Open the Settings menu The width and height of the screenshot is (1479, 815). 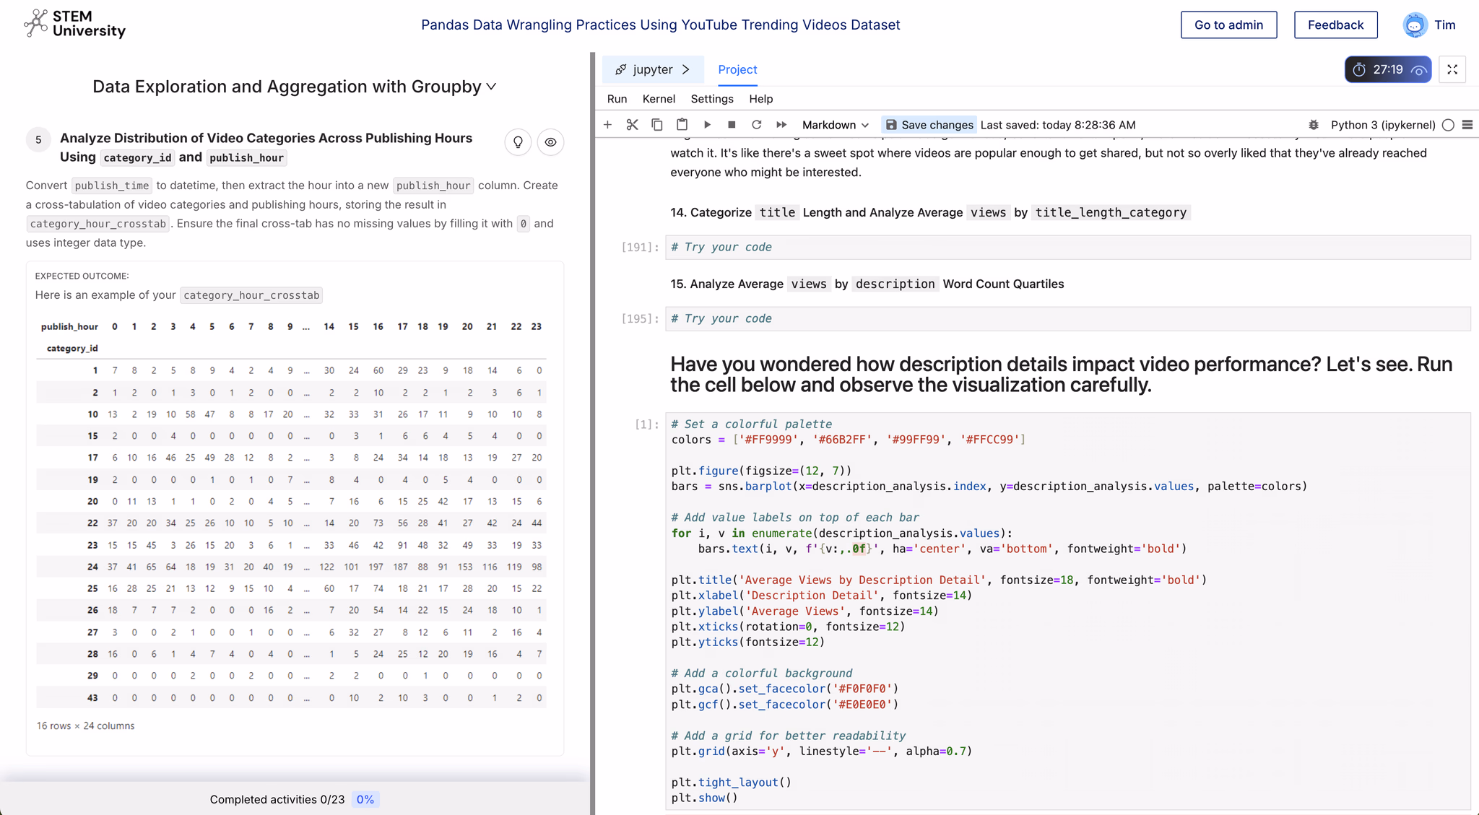click(712, 99)
